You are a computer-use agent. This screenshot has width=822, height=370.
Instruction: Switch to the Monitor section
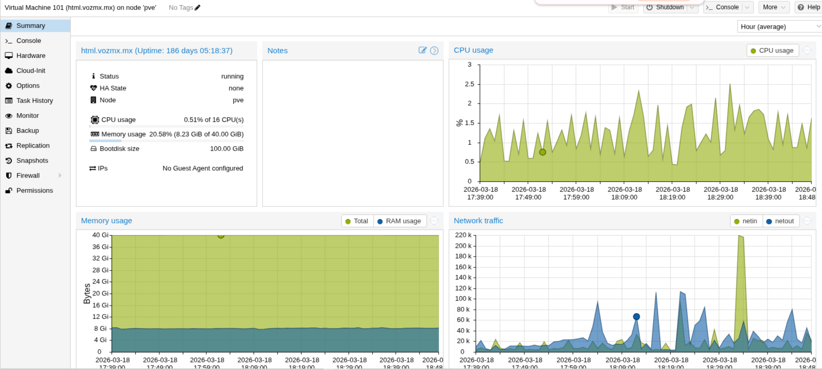click(x=27, y=115)
